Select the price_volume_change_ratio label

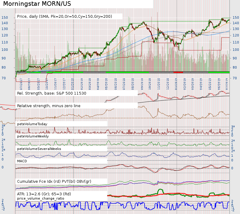(40, 198)
